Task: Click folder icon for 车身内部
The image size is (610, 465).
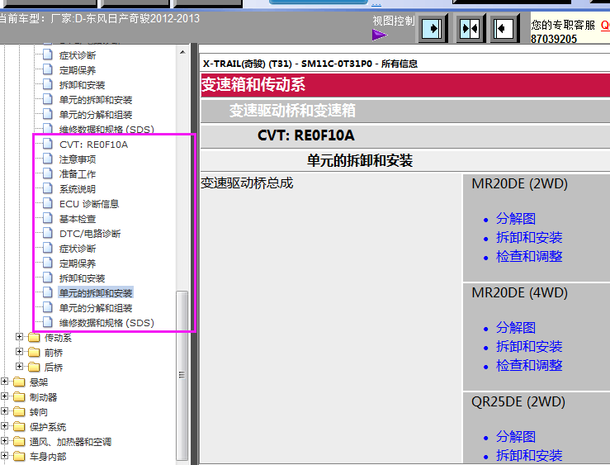Action: tap(19, 456)
